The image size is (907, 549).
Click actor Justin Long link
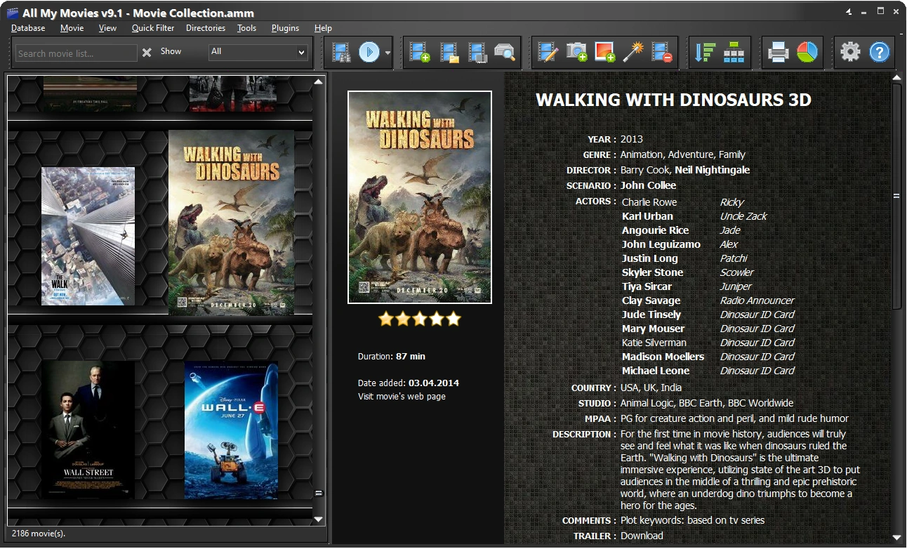[650, 258]
